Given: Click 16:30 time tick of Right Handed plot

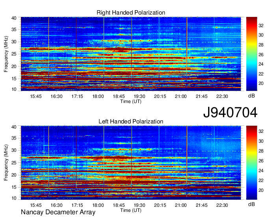Looking at the screenshot, I should coord(57,96).
